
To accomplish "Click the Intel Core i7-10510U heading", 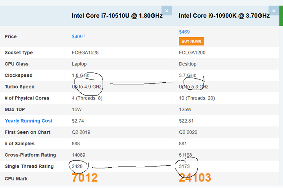I will (x=117, y=16).
